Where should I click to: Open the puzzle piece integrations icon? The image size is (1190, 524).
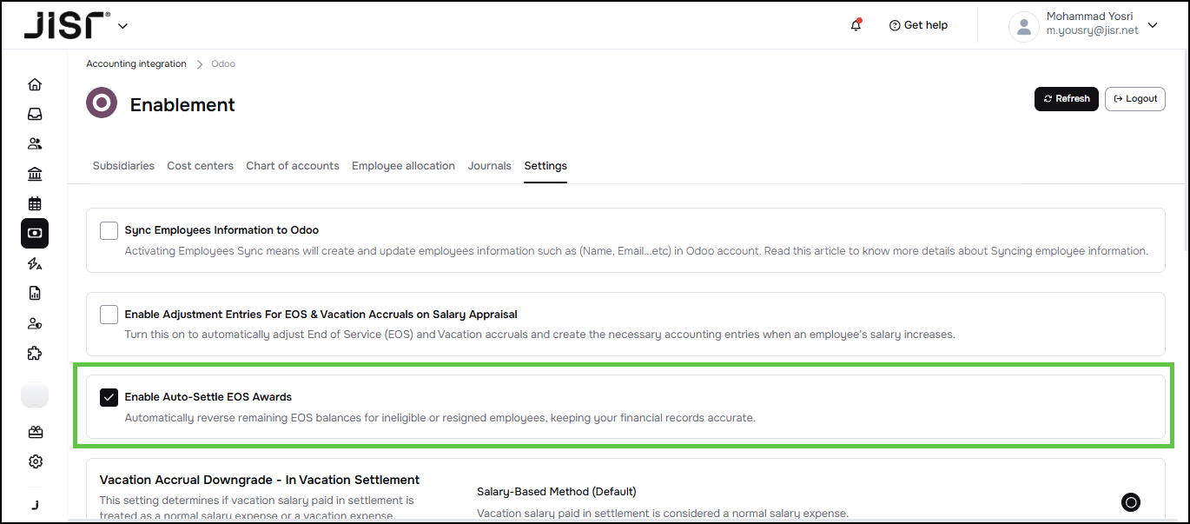[x=35, y=354]
